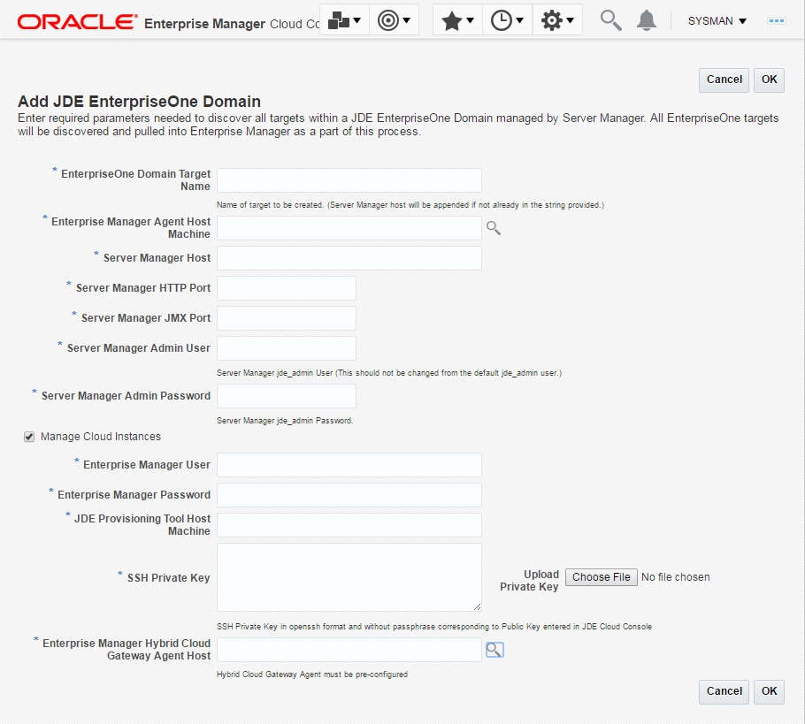Click the bottom OK button
Screen dimensions: 805x724
[769, 691]
